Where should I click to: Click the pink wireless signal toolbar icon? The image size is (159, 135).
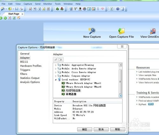(102, 9)
